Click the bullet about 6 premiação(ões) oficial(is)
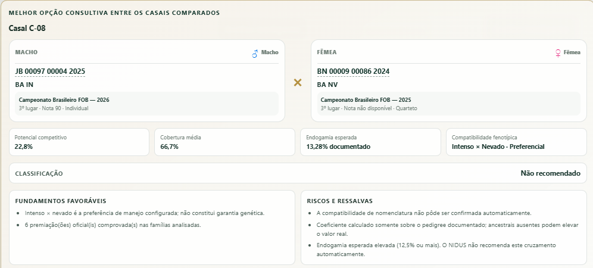 pos(113,225)
